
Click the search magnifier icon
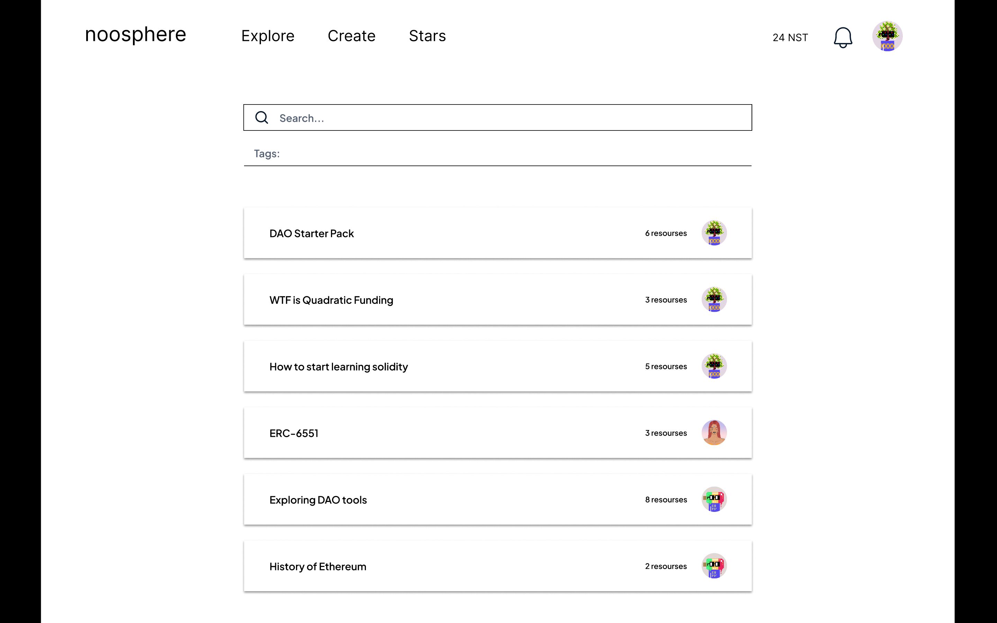(x=262, y=118)
